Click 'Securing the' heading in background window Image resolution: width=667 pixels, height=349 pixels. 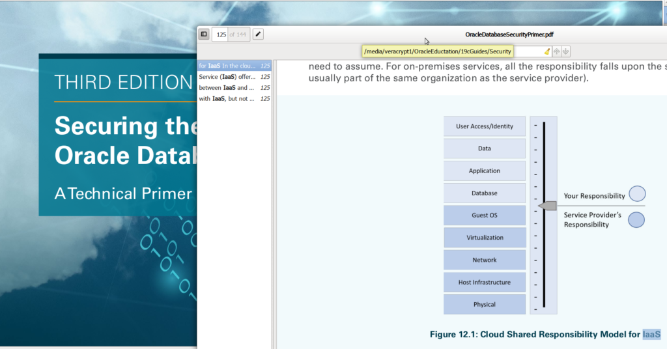pyautogui.click(x=126, y=126)
